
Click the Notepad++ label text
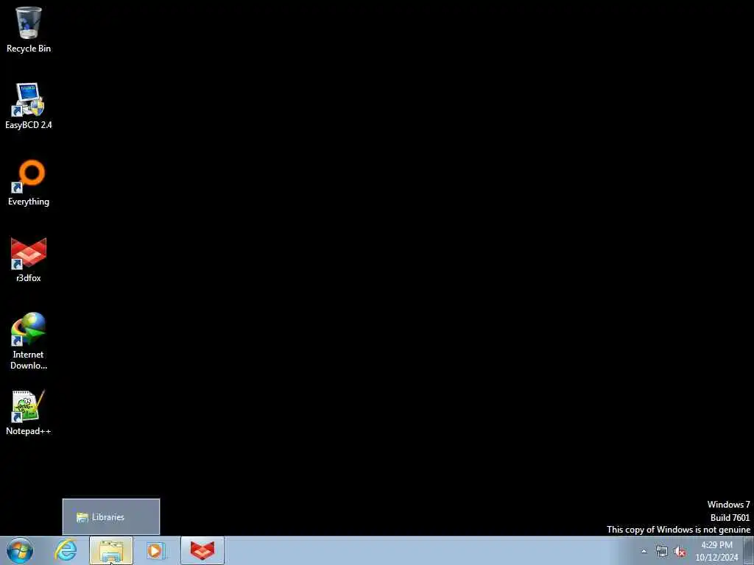click(x=29, y=431)
